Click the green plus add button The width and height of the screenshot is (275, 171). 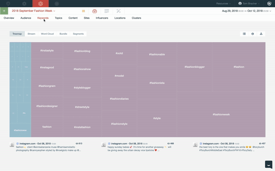4,11
